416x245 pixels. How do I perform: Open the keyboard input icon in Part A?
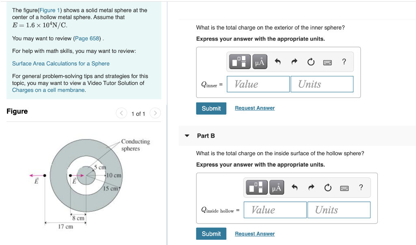click(x=328, y=62)
